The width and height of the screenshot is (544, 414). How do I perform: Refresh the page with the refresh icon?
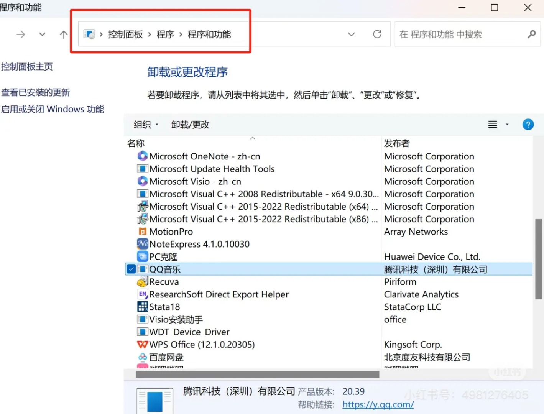pyautogui.click(x=377, y=34)
